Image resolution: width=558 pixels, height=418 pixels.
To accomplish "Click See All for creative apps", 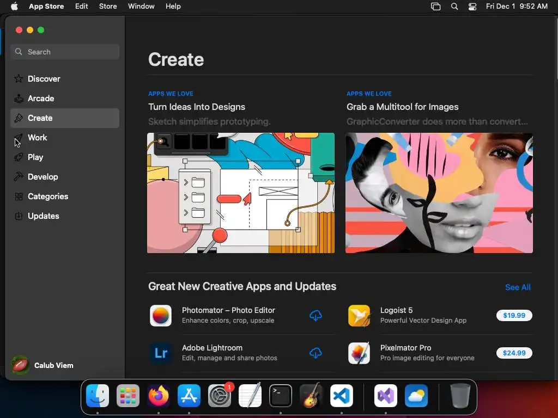I will click(518, 287).
